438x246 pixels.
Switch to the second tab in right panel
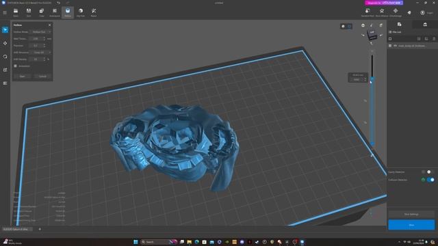[x=425, y=25]
